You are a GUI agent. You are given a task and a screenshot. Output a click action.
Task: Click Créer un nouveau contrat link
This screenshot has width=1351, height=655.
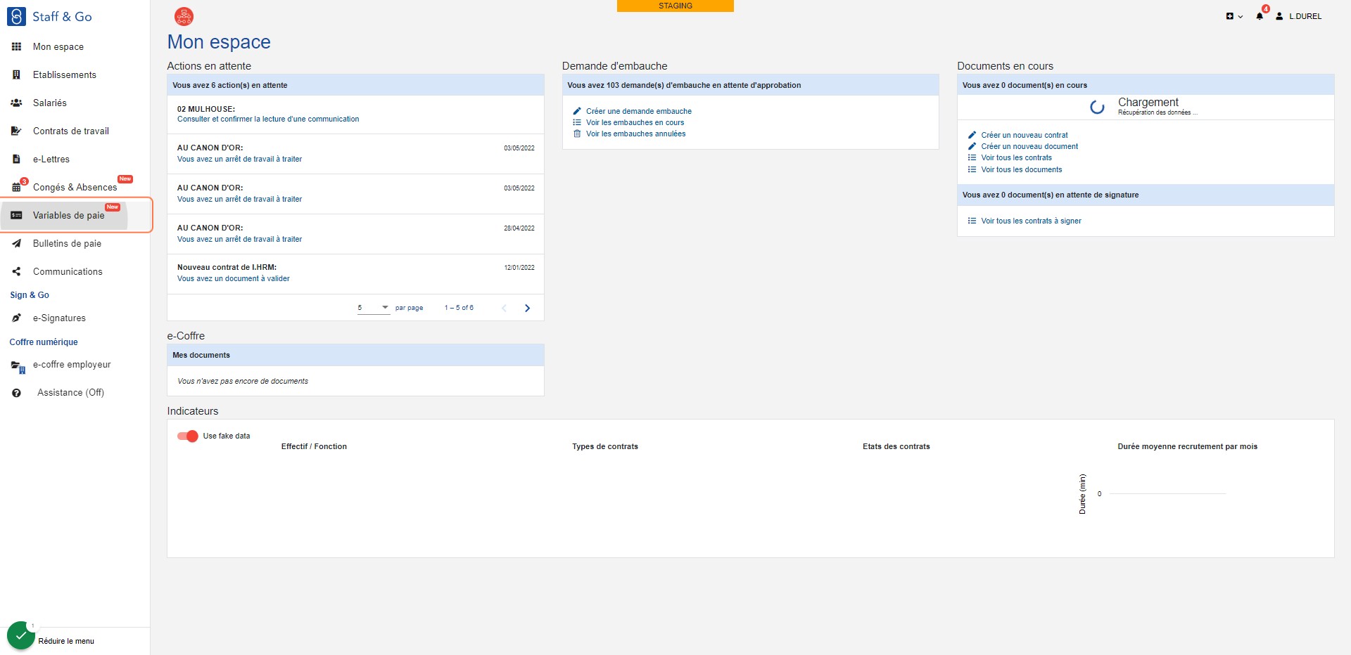tap(1025, 135)
